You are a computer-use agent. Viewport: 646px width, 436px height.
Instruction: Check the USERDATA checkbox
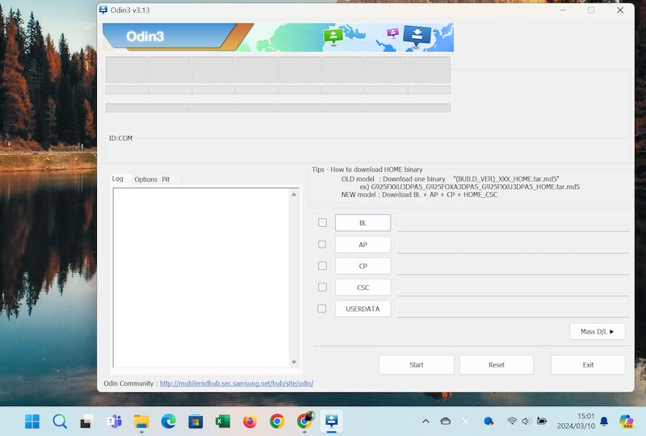click(322, 308)
